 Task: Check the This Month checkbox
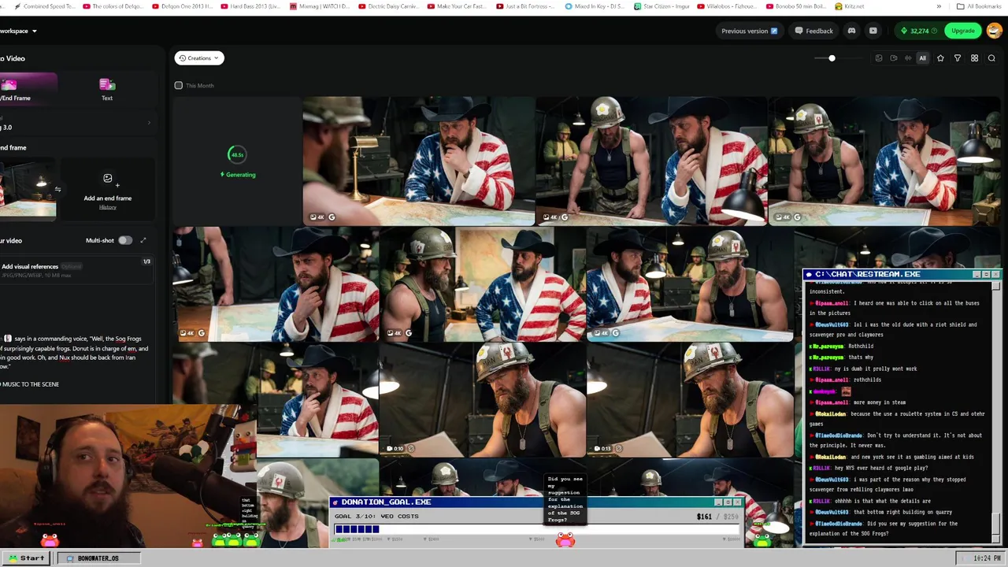179,85
